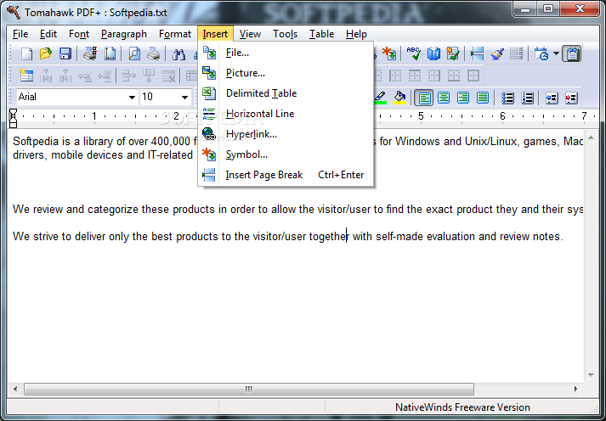Choose Hyperlink... from the Insert menu
This screenshot has height=421, width=606.
pyautogui.click(x=286, y=134)
